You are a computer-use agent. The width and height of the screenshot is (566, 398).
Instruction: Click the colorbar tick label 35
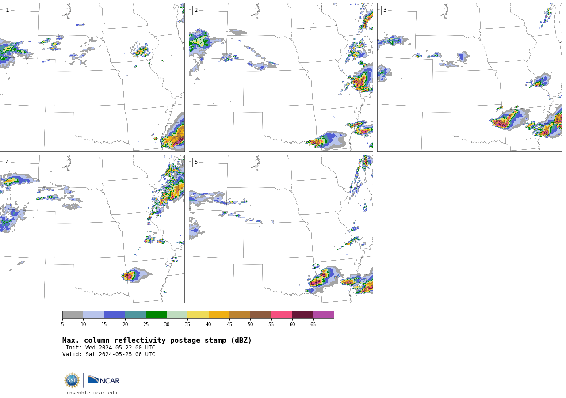[x=187, y=325]
